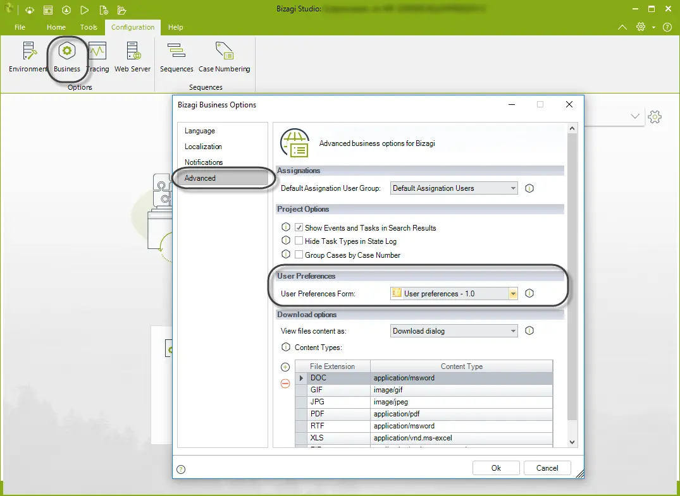
Task: Open the small arrow next to top gear
Action: (x=653, y=27)
